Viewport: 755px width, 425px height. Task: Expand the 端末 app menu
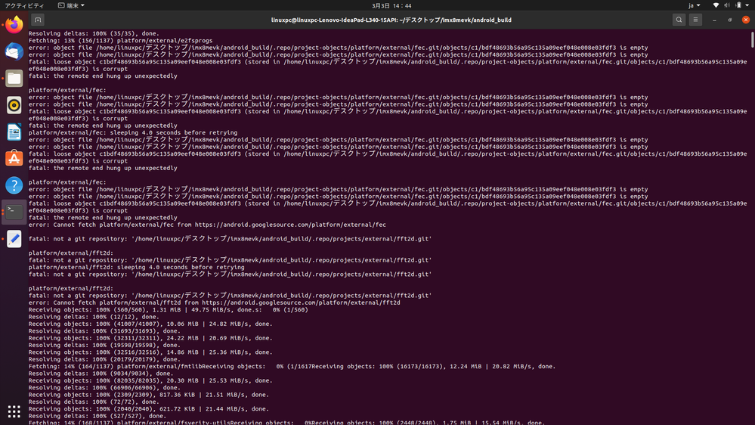point(71,5)
